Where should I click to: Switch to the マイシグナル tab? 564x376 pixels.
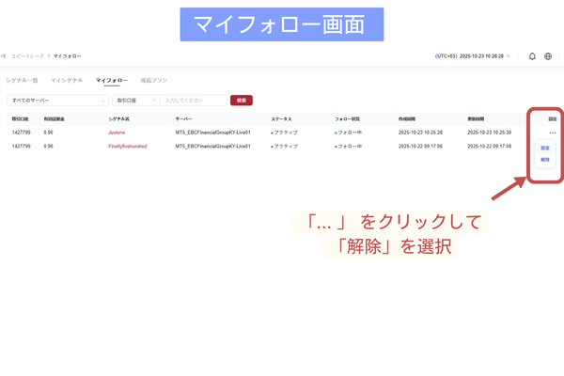click(67, 81)
